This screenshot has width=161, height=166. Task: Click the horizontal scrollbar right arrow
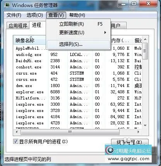[138, 132]
